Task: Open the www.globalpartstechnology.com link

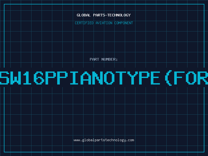Action: click(x=104, y=140)
